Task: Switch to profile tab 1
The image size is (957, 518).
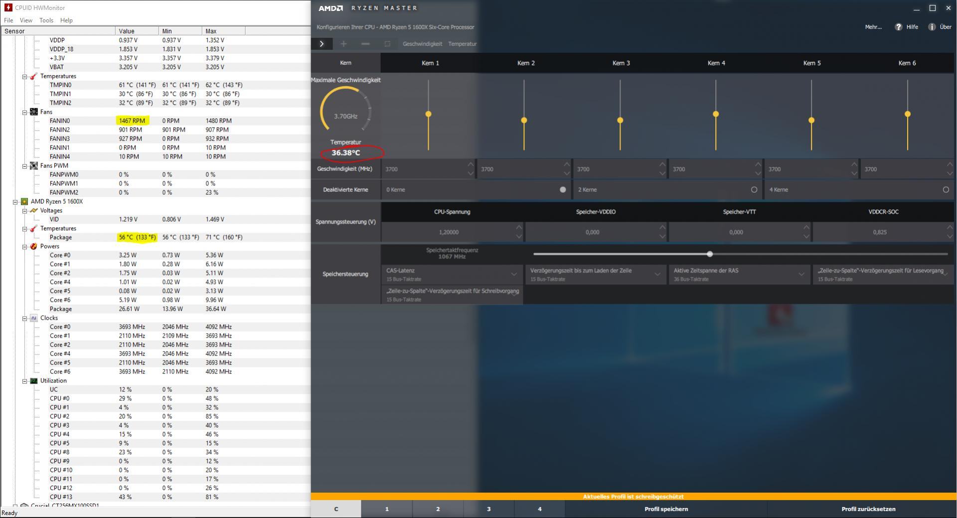Action: pyautogui.click(x=387, y=509)
